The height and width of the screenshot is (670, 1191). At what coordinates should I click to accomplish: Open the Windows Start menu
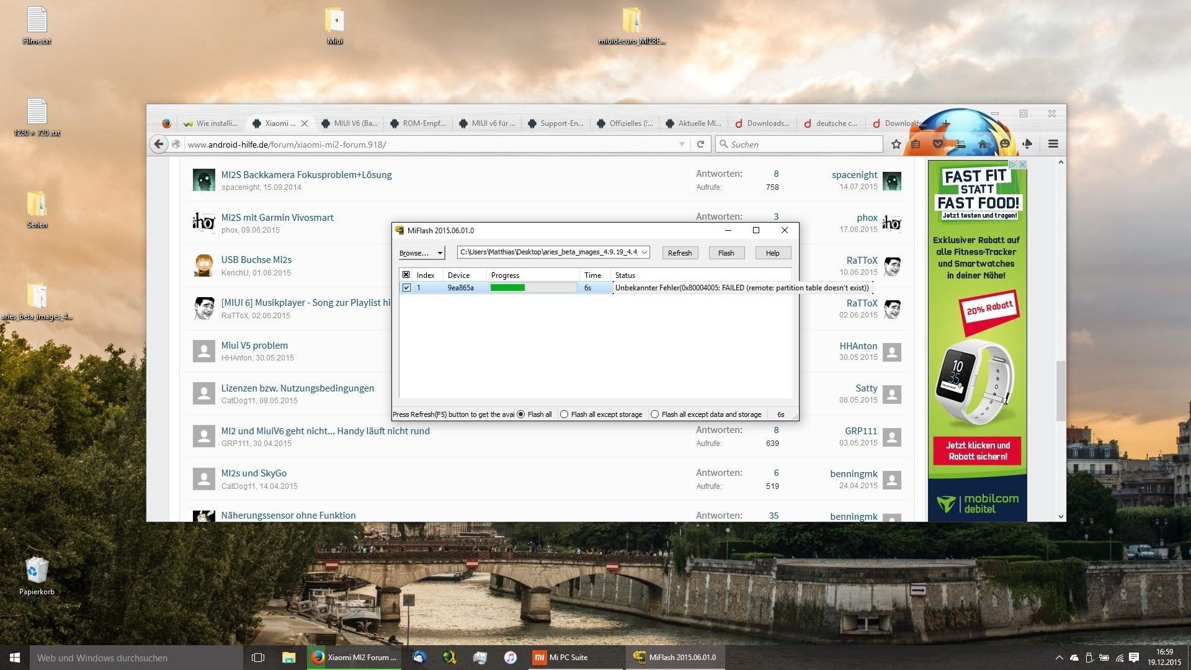click(15, 658)
